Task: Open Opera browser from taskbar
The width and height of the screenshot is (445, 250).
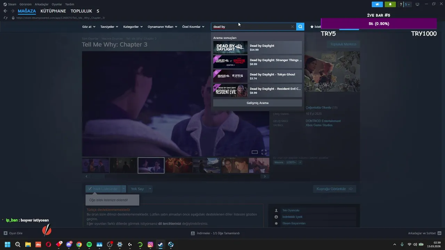Action: [x=48, y=244]
